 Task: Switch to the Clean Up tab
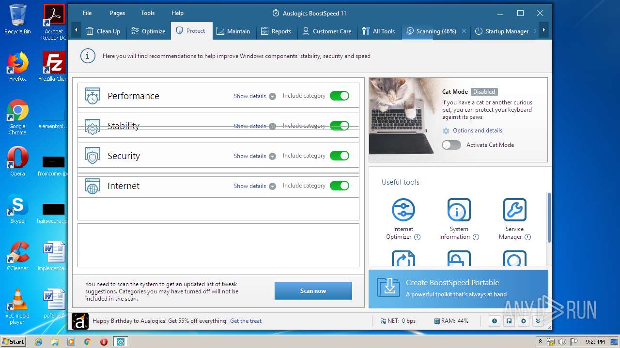tap(103, 31)
